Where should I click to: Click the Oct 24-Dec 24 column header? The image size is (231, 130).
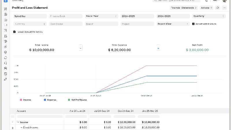124,111
